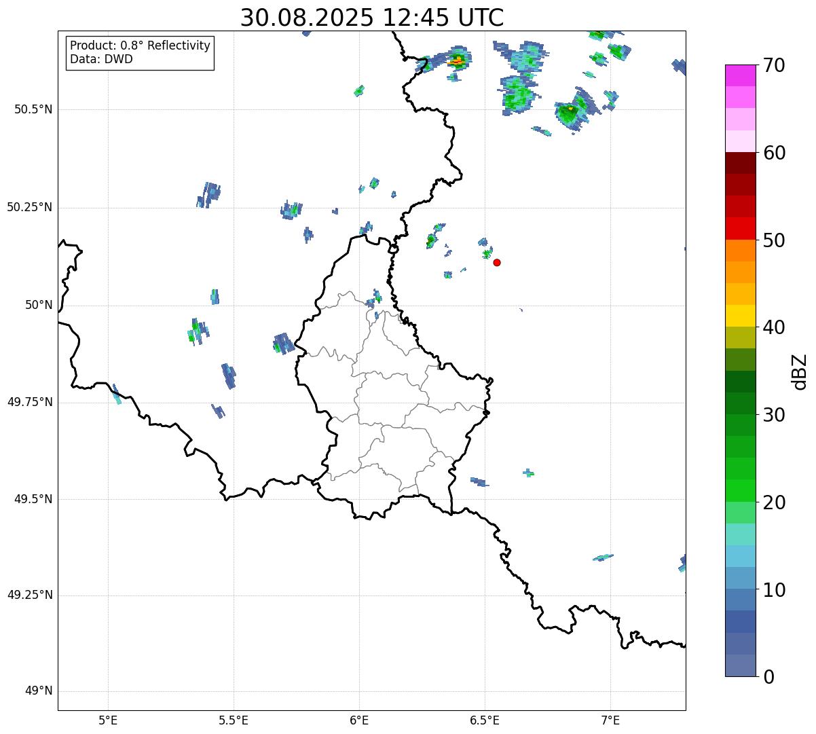Click the 70 tick label on colorbar
Screen dimensions: 816x734
(774, 65)
